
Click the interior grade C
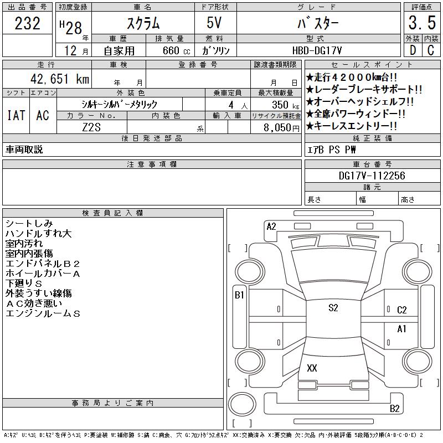(431, 50)
